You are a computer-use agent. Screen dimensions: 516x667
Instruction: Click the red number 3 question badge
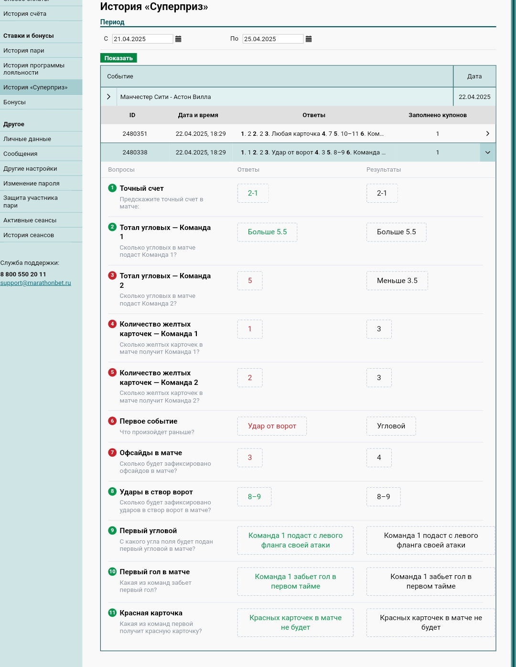pos(112,275)
